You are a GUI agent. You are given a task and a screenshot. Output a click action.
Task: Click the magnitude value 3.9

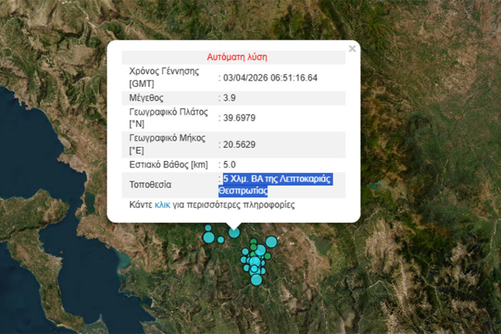(x=230, y=98)
